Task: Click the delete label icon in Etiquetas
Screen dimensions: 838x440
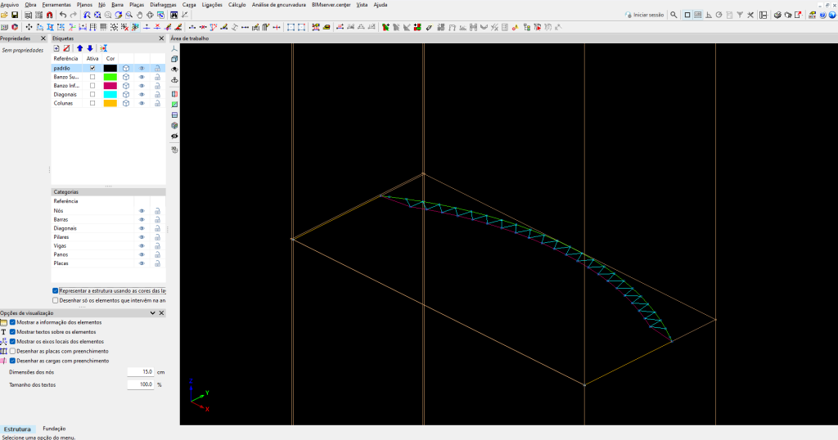Action: (66, 48)
